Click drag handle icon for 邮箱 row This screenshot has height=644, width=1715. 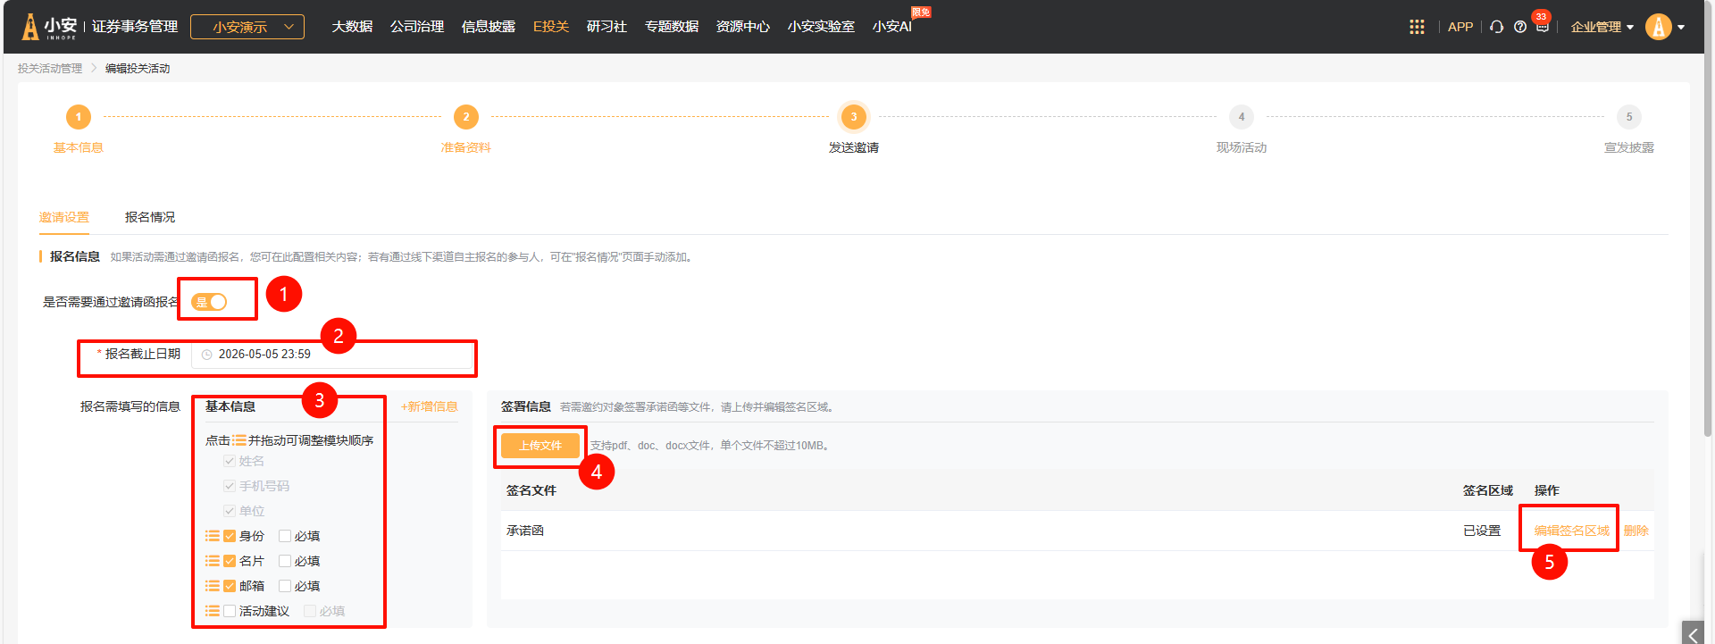213,586
